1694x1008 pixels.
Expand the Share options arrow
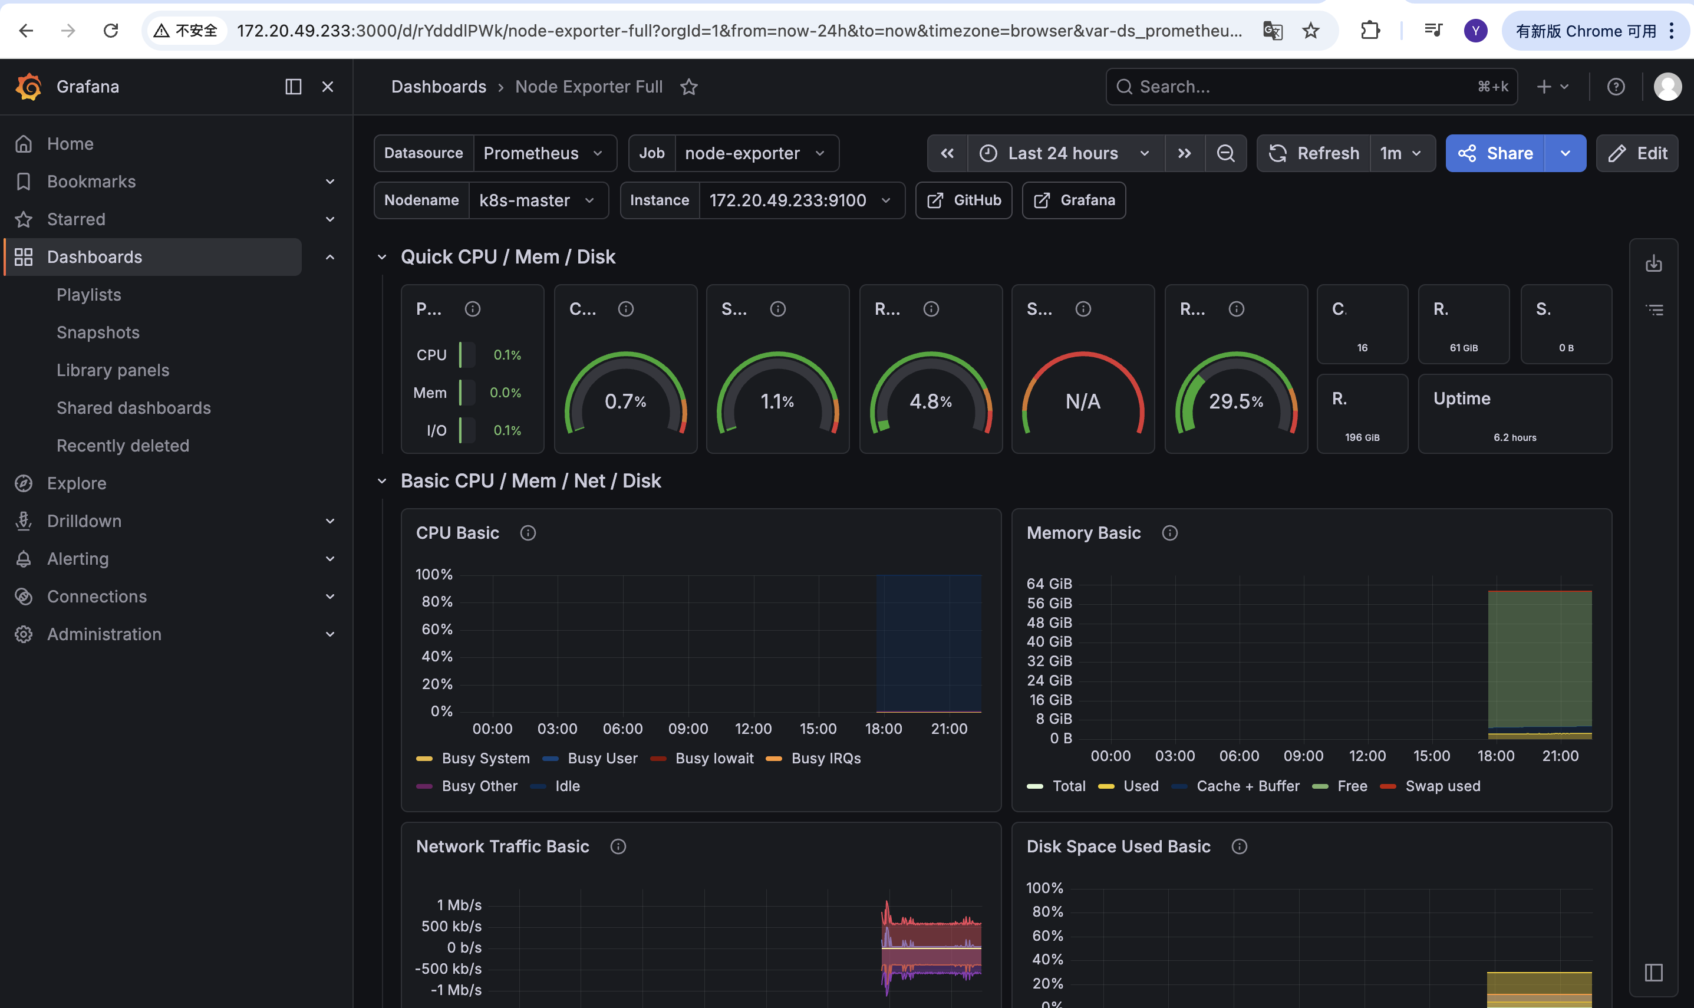tap(1565, 153)
